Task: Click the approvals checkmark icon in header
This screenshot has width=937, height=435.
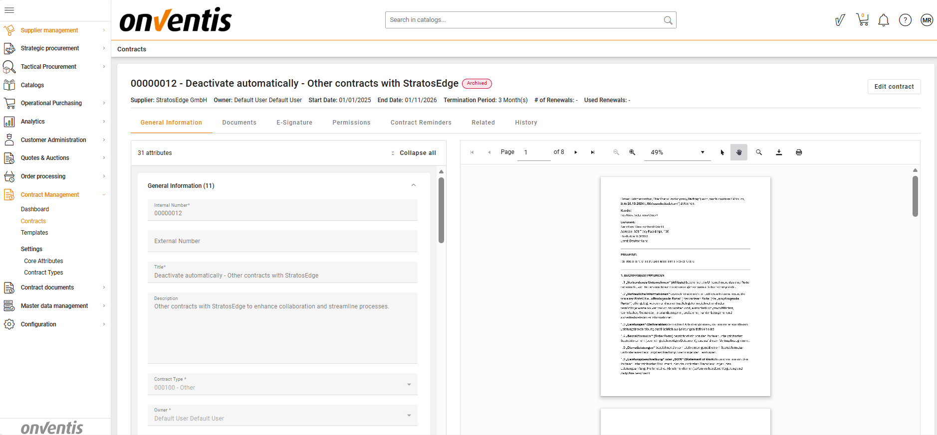Action: coord(840,20)
